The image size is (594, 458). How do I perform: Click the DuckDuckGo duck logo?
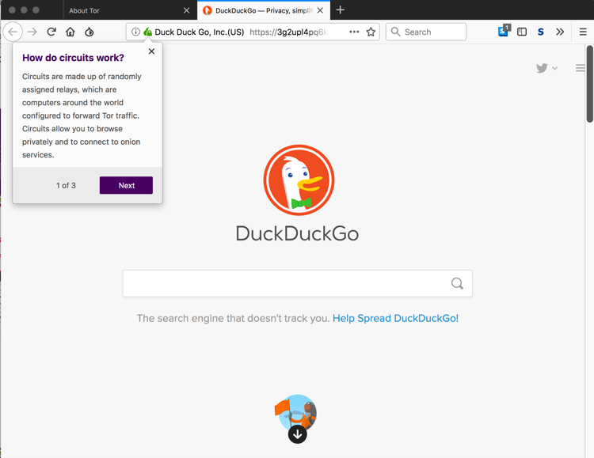(x=299, y=180)
